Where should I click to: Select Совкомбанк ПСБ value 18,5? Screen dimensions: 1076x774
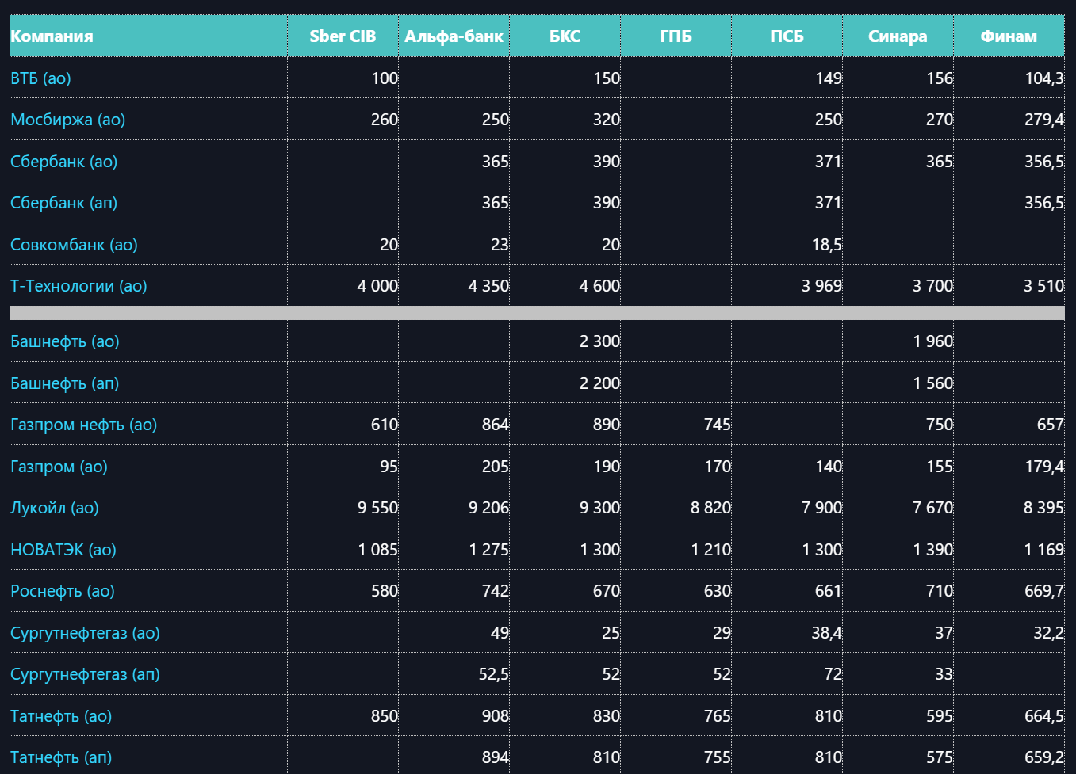(827, 245)
